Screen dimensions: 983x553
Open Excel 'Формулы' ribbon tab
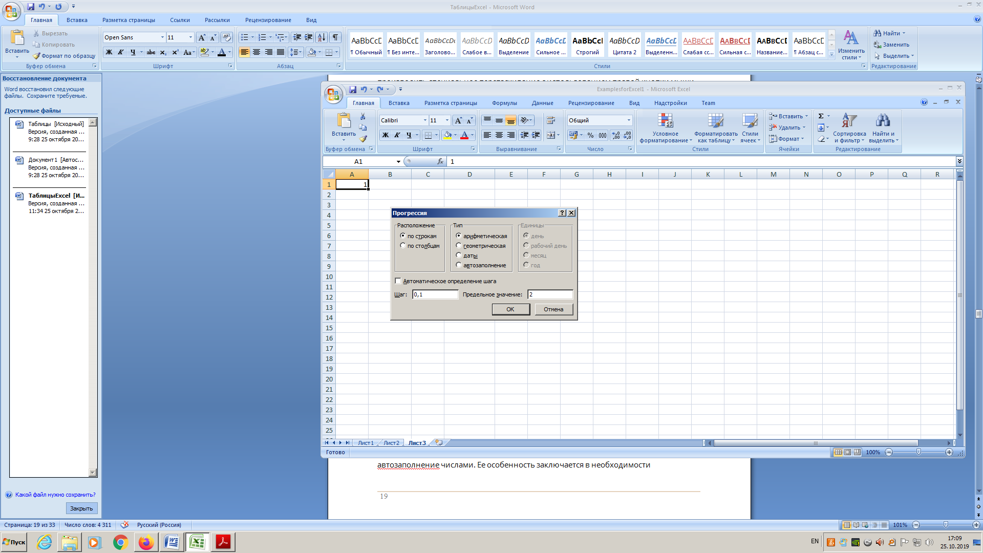point(505,103)
